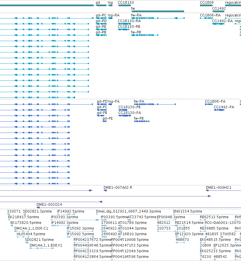
Task: Select the IP15092.5prime EST
Action: click(80, 237)
